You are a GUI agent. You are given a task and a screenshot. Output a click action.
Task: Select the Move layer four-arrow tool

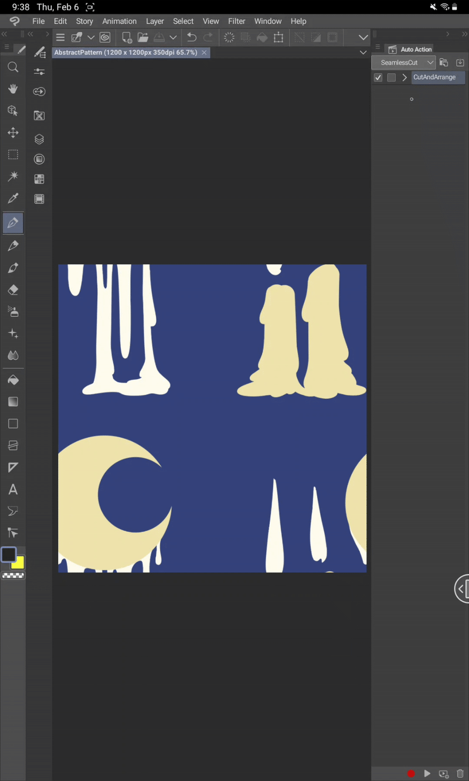pyautogui.click(x=13, y=133)
